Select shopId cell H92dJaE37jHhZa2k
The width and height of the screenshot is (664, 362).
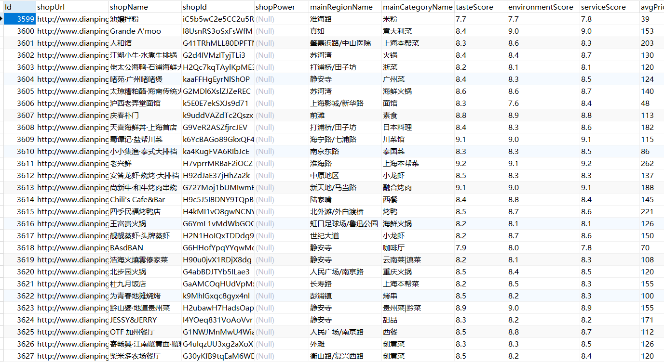(x=218, y=176)
